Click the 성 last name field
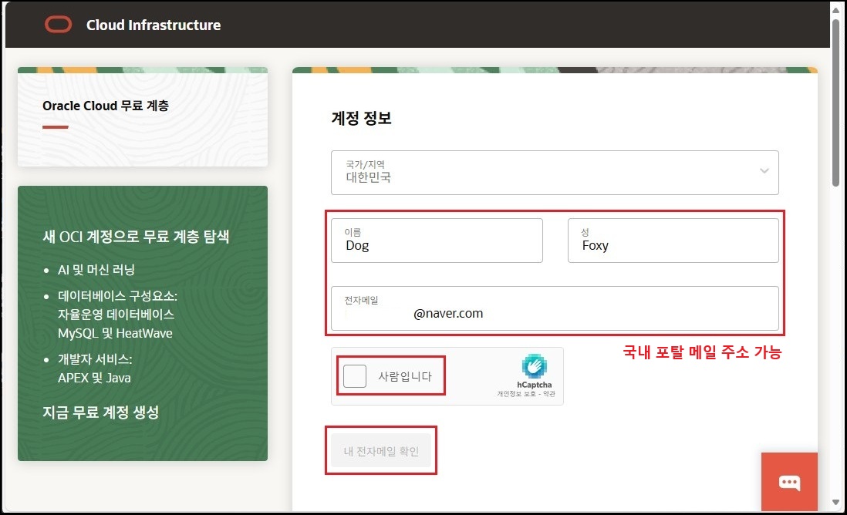The height and width of the screenshot is (515, 847). 673,241
